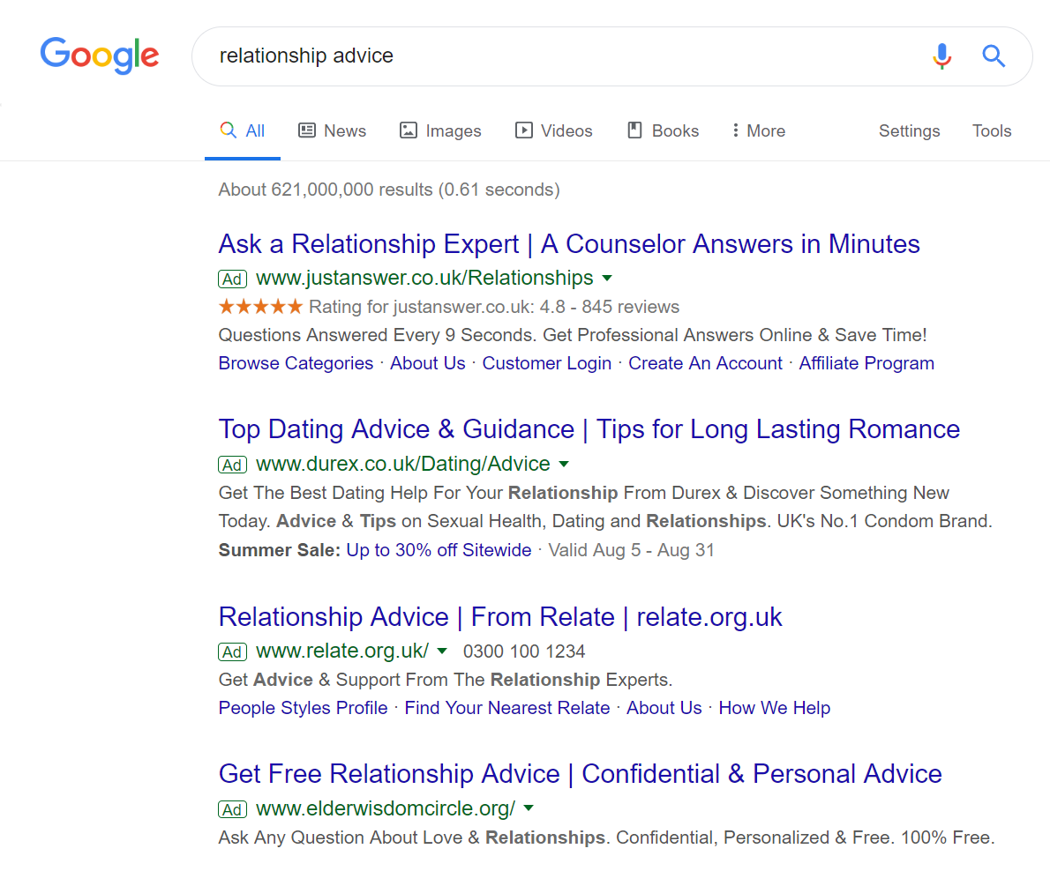
Task: Switch to the News tab
Action: point(332,130)
